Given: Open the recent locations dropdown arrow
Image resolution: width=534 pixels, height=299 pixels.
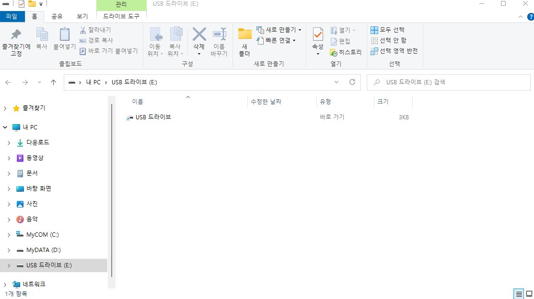Looking at the screenshot, I should point(39,82).
